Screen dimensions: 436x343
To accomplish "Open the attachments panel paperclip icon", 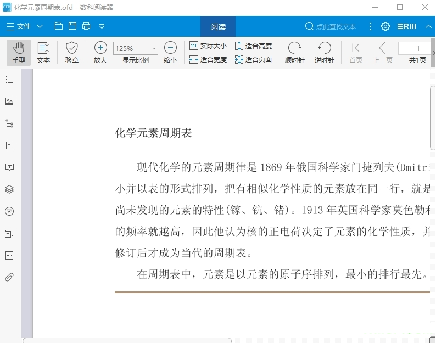I will [9, 277].
